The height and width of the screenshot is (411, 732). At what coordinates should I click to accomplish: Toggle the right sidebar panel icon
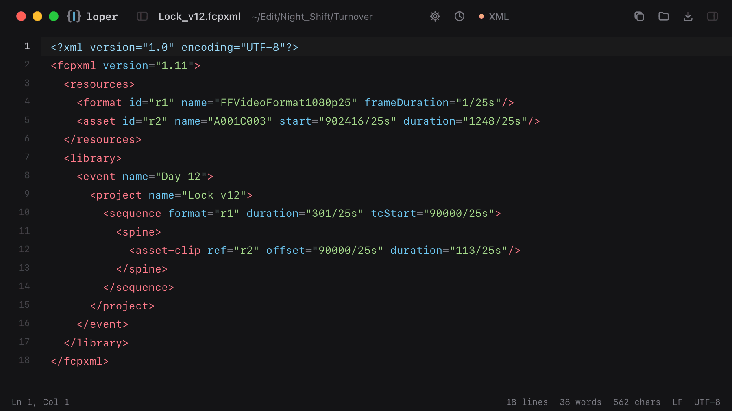pos(712,16)
